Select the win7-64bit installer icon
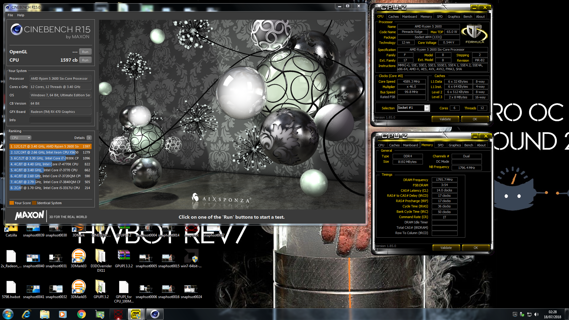Viewport: 569px width, 320px height. click(191, 259)
